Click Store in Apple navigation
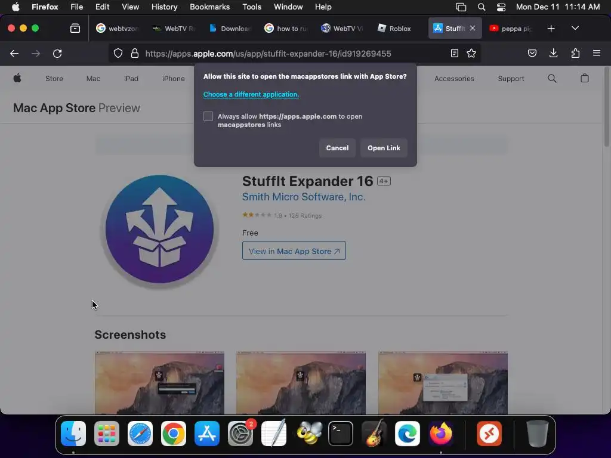The image size is (611, 458). [x=54, y=79]
